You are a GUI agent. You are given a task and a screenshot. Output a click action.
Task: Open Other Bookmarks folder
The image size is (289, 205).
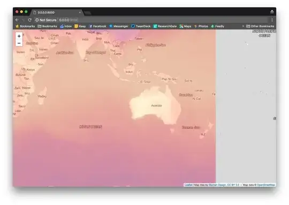(x=260, y=26)
